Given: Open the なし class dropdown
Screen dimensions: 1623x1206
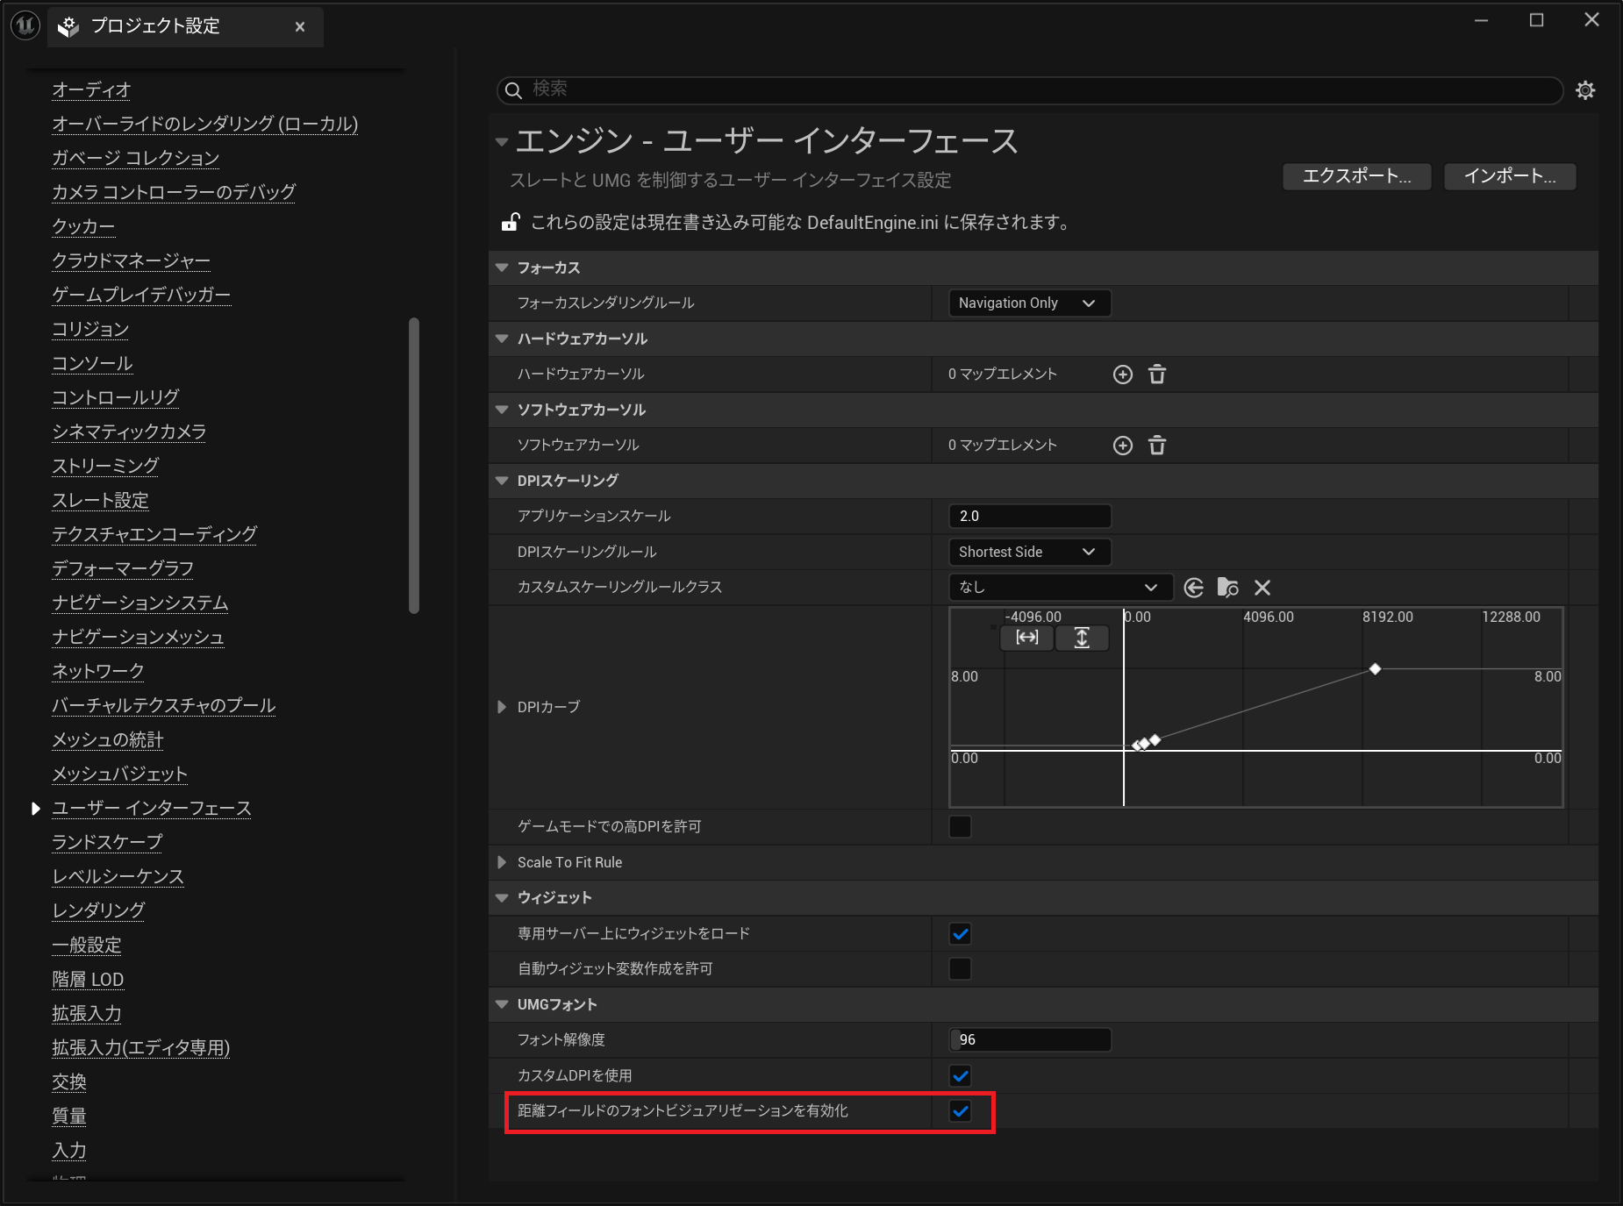Looking at the screenshot, I should point(1060,588).
